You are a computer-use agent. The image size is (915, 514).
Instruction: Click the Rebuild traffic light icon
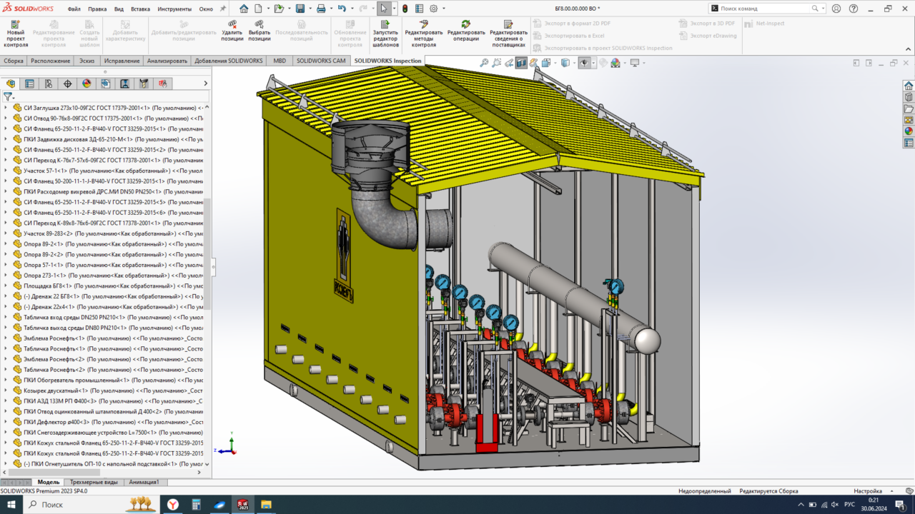405,9
